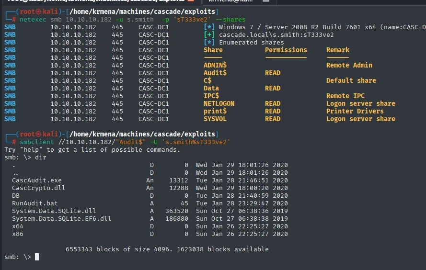The height and width of the screenshot is (270, 426).
Task: Click READ permission in the print$ row
Action: (273, 111)
